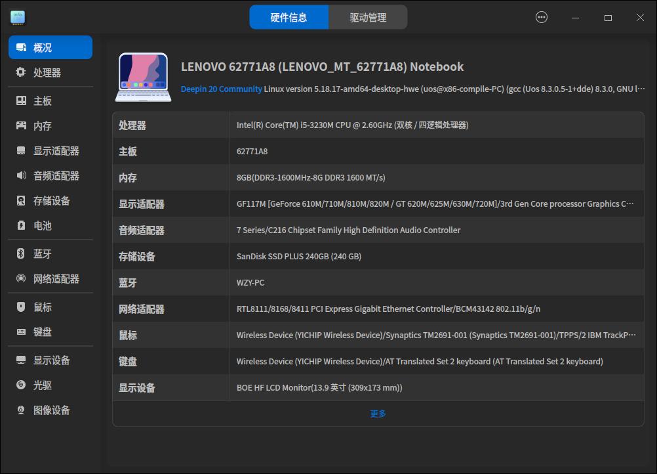Maximize the device manager window
Image resolution: width=657 pixels, height=474 pixels.
pyautogui.click(x=608, y=18)
